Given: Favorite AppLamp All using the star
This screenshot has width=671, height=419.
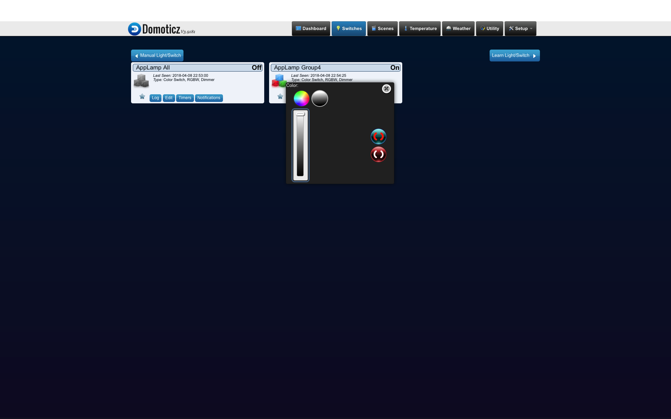Looking at the screenshot, I should pyautogui.click(x=142, y=97).
